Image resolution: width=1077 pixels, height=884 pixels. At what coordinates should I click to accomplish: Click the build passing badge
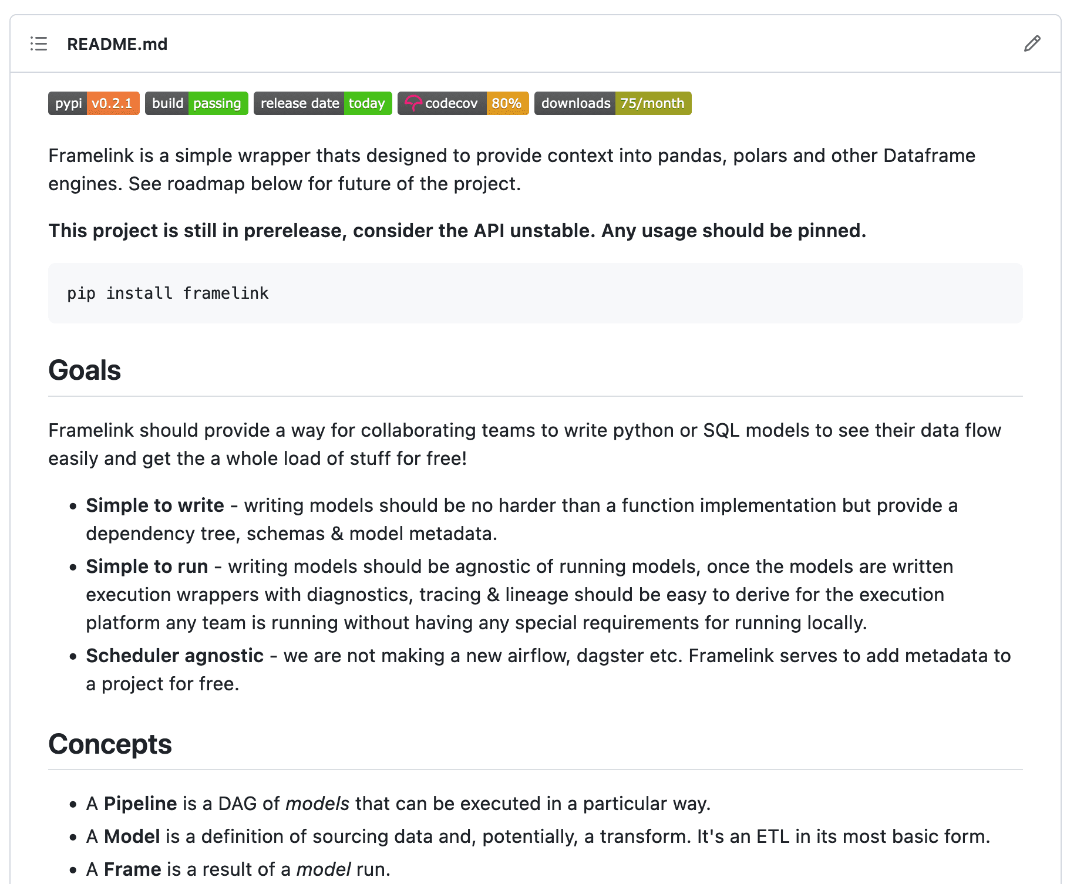tap(197, 103)
